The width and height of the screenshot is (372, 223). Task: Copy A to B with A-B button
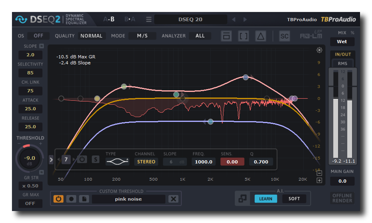(x=109, y=19)
